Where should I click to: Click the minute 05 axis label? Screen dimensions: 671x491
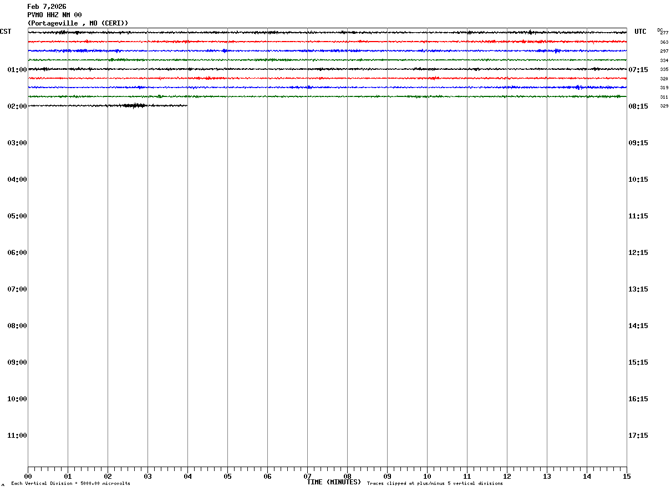coord(227,477)
